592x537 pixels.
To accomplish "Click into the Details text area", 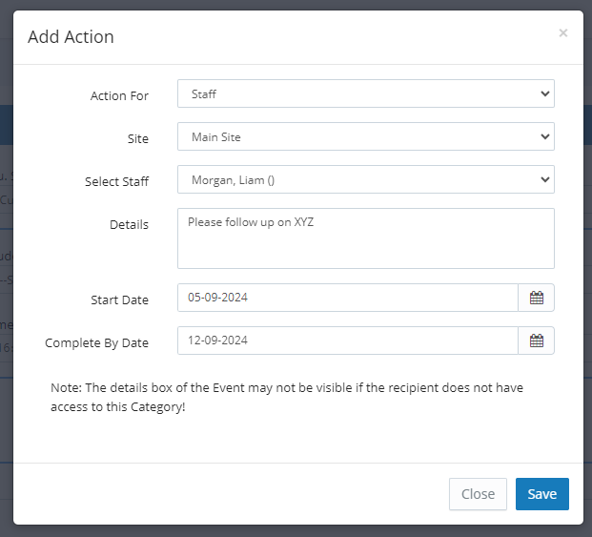I will click(x=365, y=238).
